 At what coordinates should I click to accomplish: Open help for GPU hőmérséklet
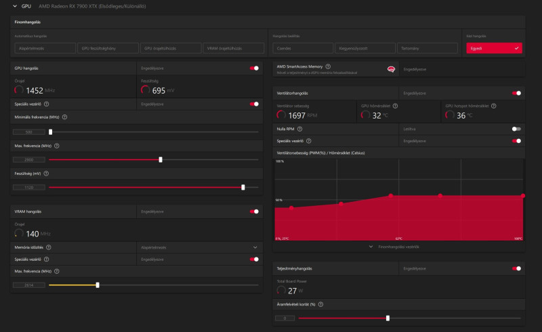click(x=396, y=106)
